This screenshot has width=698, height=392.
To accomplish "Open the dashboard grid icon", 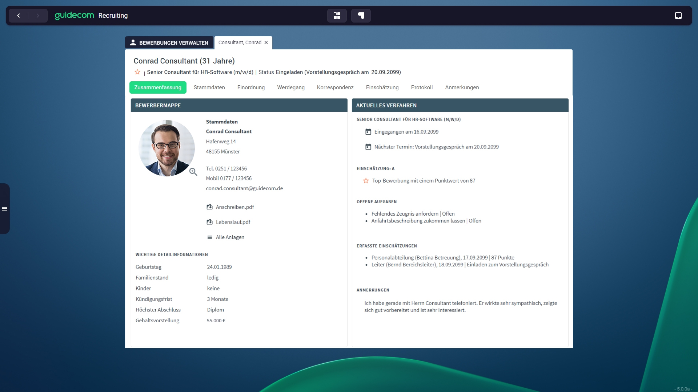I will click(x=337, y=16).
